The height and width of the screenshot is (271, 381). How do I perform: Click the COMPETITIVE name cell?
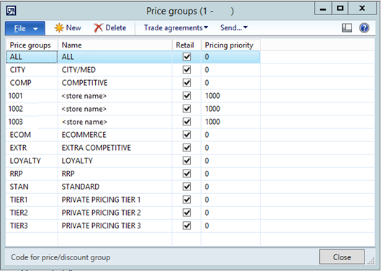click(115, 83)
